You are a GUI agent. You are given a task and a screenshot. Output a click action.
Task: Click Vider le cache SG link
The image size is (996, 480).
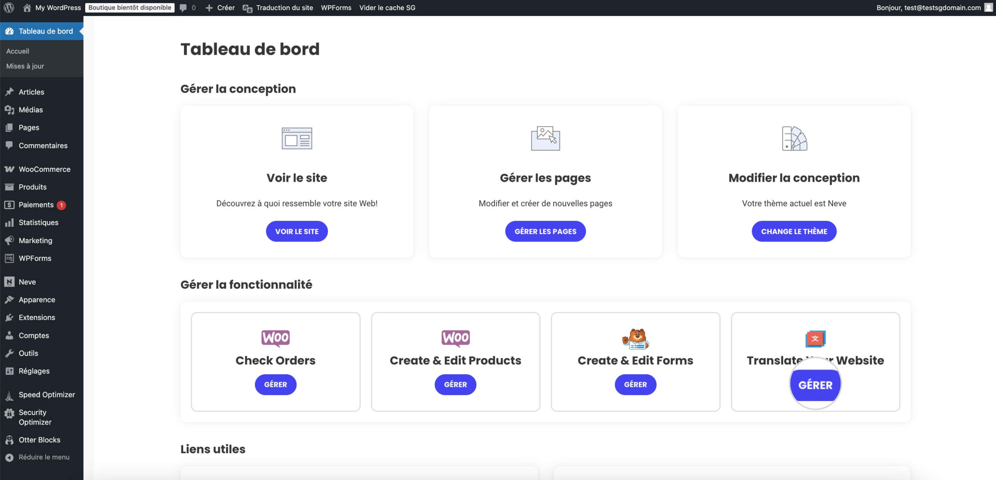pos(387,8)
